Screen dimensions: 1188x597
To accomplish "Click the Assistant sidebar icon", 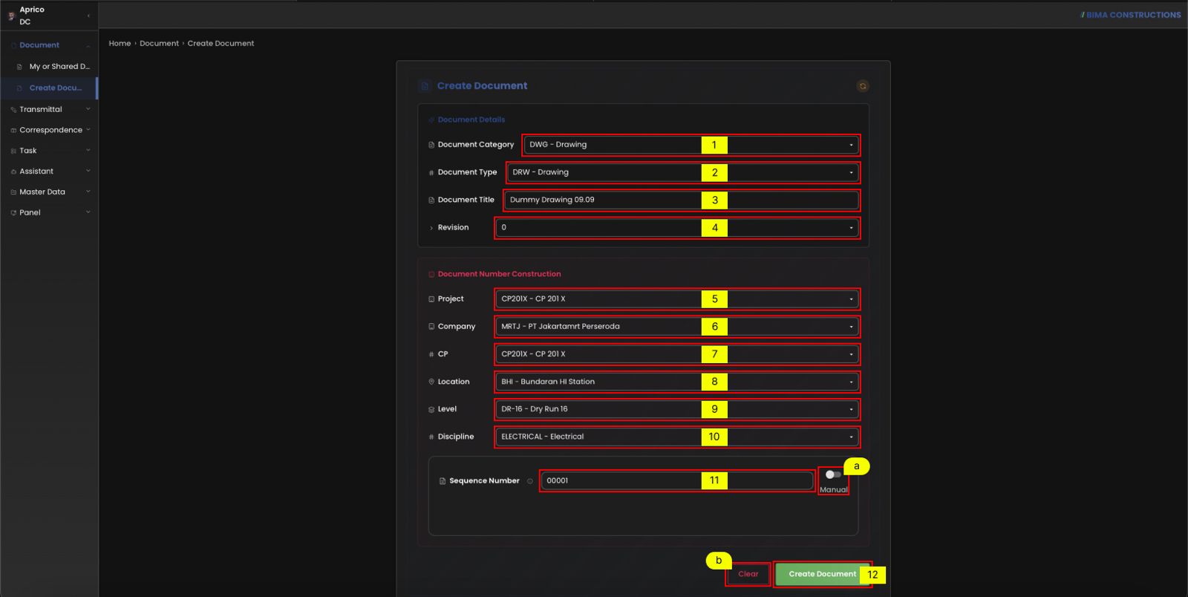I will (13, 172).
